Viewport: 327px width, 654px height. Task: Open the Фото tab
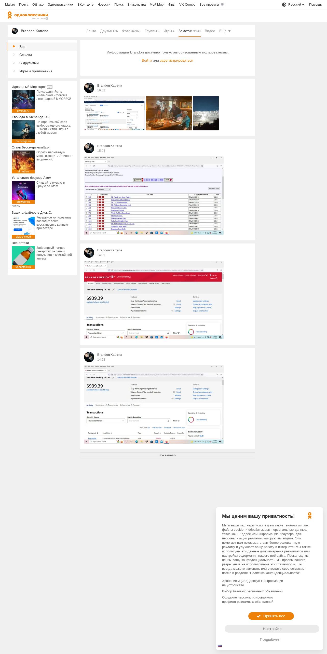coord(131,31)
